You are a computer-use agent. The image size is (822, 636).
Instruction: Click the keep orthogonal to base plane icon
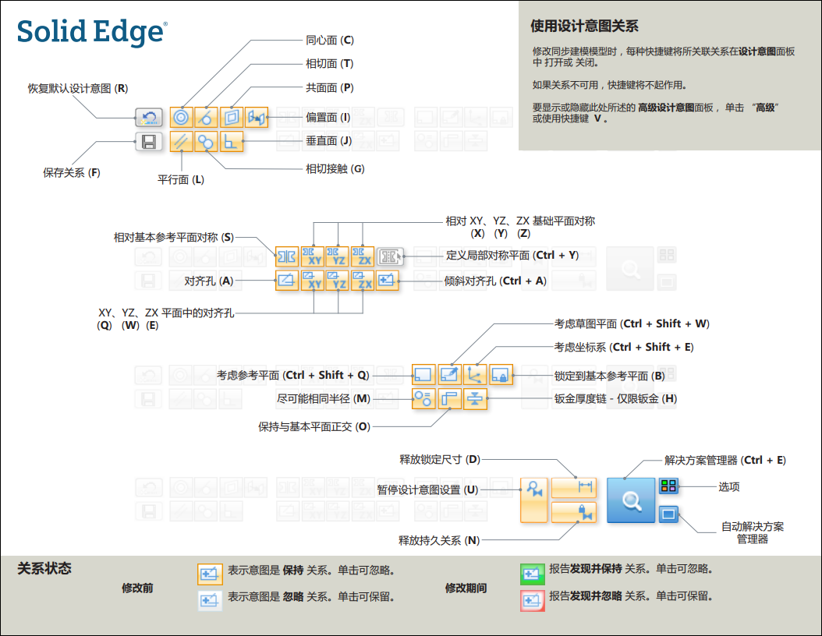pos(450,399)
